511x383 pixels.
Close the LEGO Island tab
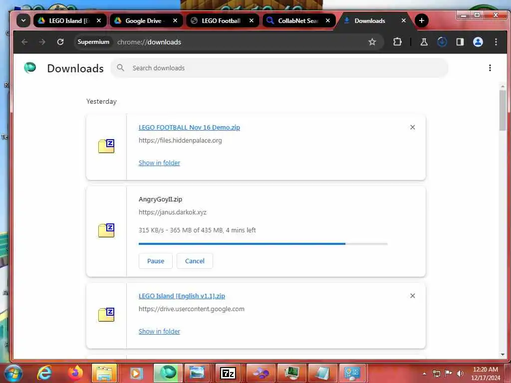(99, 20)
